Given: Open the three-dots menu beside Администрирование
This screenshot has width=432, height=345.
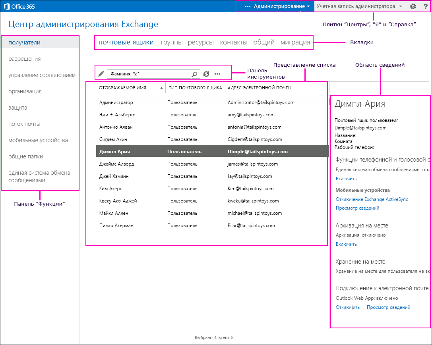Looking at the screenshot, I should [248, 6].
